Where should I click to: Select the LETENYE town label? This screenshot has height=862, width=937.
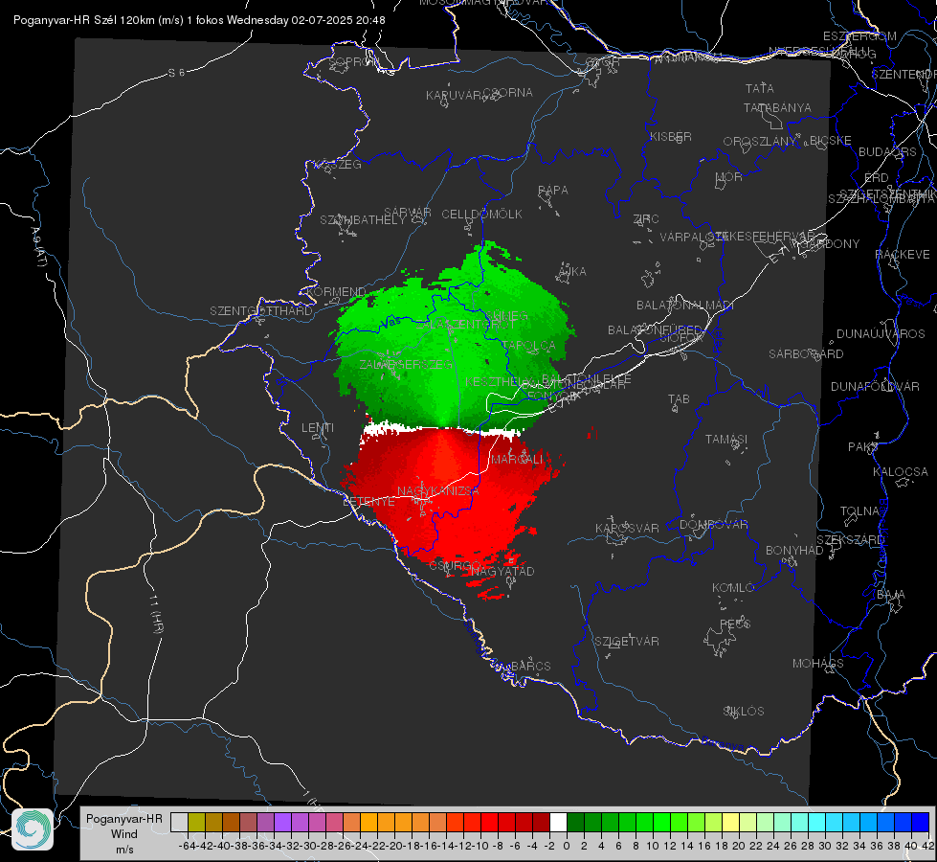(368, 502)
